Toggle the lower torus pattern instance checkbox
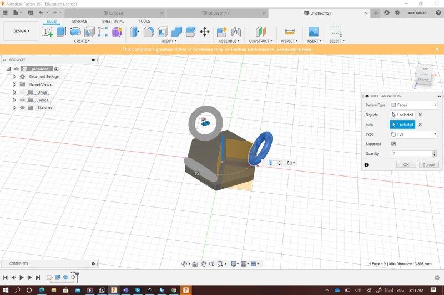 point(198,173)
